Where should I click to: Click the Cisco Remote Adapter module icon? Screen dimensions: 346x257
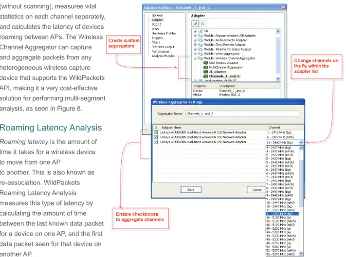(x=200, y=45)
